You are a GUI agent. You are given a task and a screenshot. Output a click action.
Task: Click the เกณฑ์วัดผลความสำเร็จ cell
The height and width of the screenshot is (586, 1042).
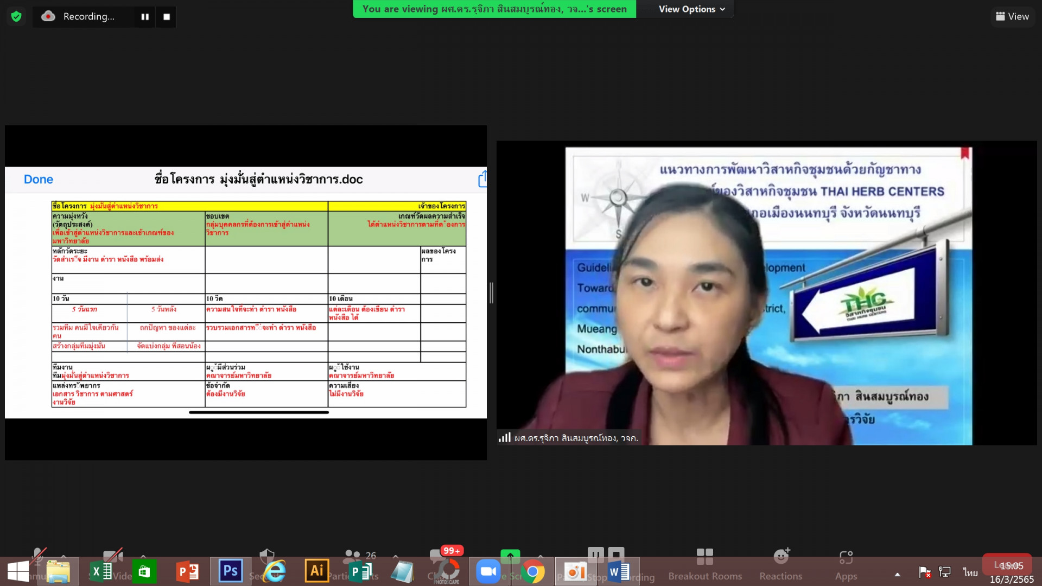[397, 228]
